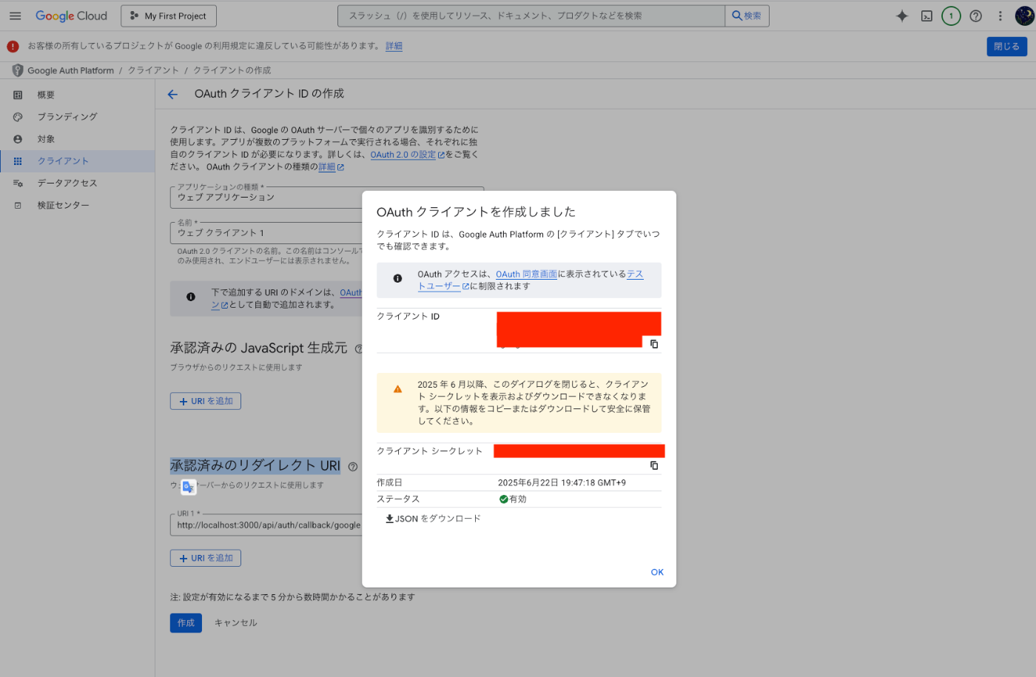Copy the client ID with copy icon

click(654, 344)
